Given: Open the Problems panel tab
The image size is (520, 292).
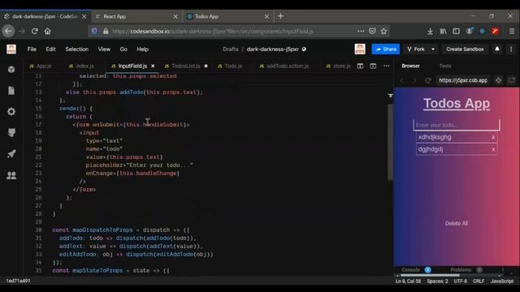Looking at the screenshot, I should coord(461,270).
